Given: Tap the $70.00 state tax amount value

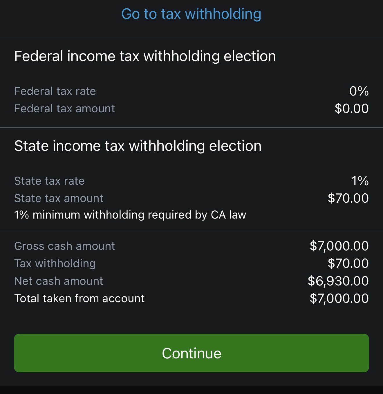Looking at the screenshot, I should point(348,198).
